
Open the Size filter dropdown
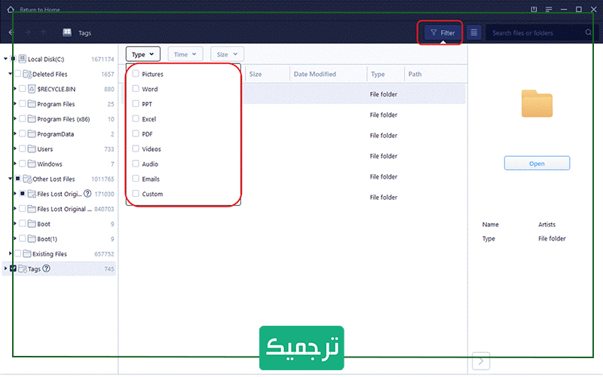point(227,54)
